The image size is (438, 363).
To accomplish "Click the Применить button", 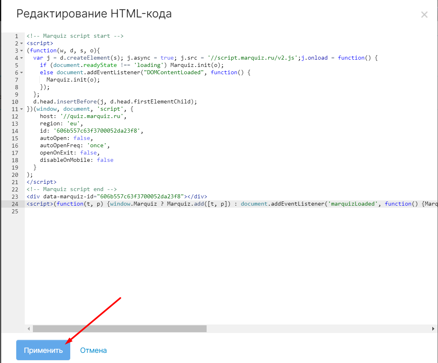I will point(43,350).
